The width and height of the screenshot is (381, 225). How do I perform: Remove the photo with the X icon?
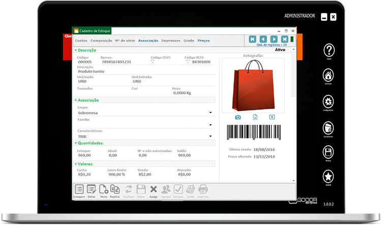click(272, 117)
